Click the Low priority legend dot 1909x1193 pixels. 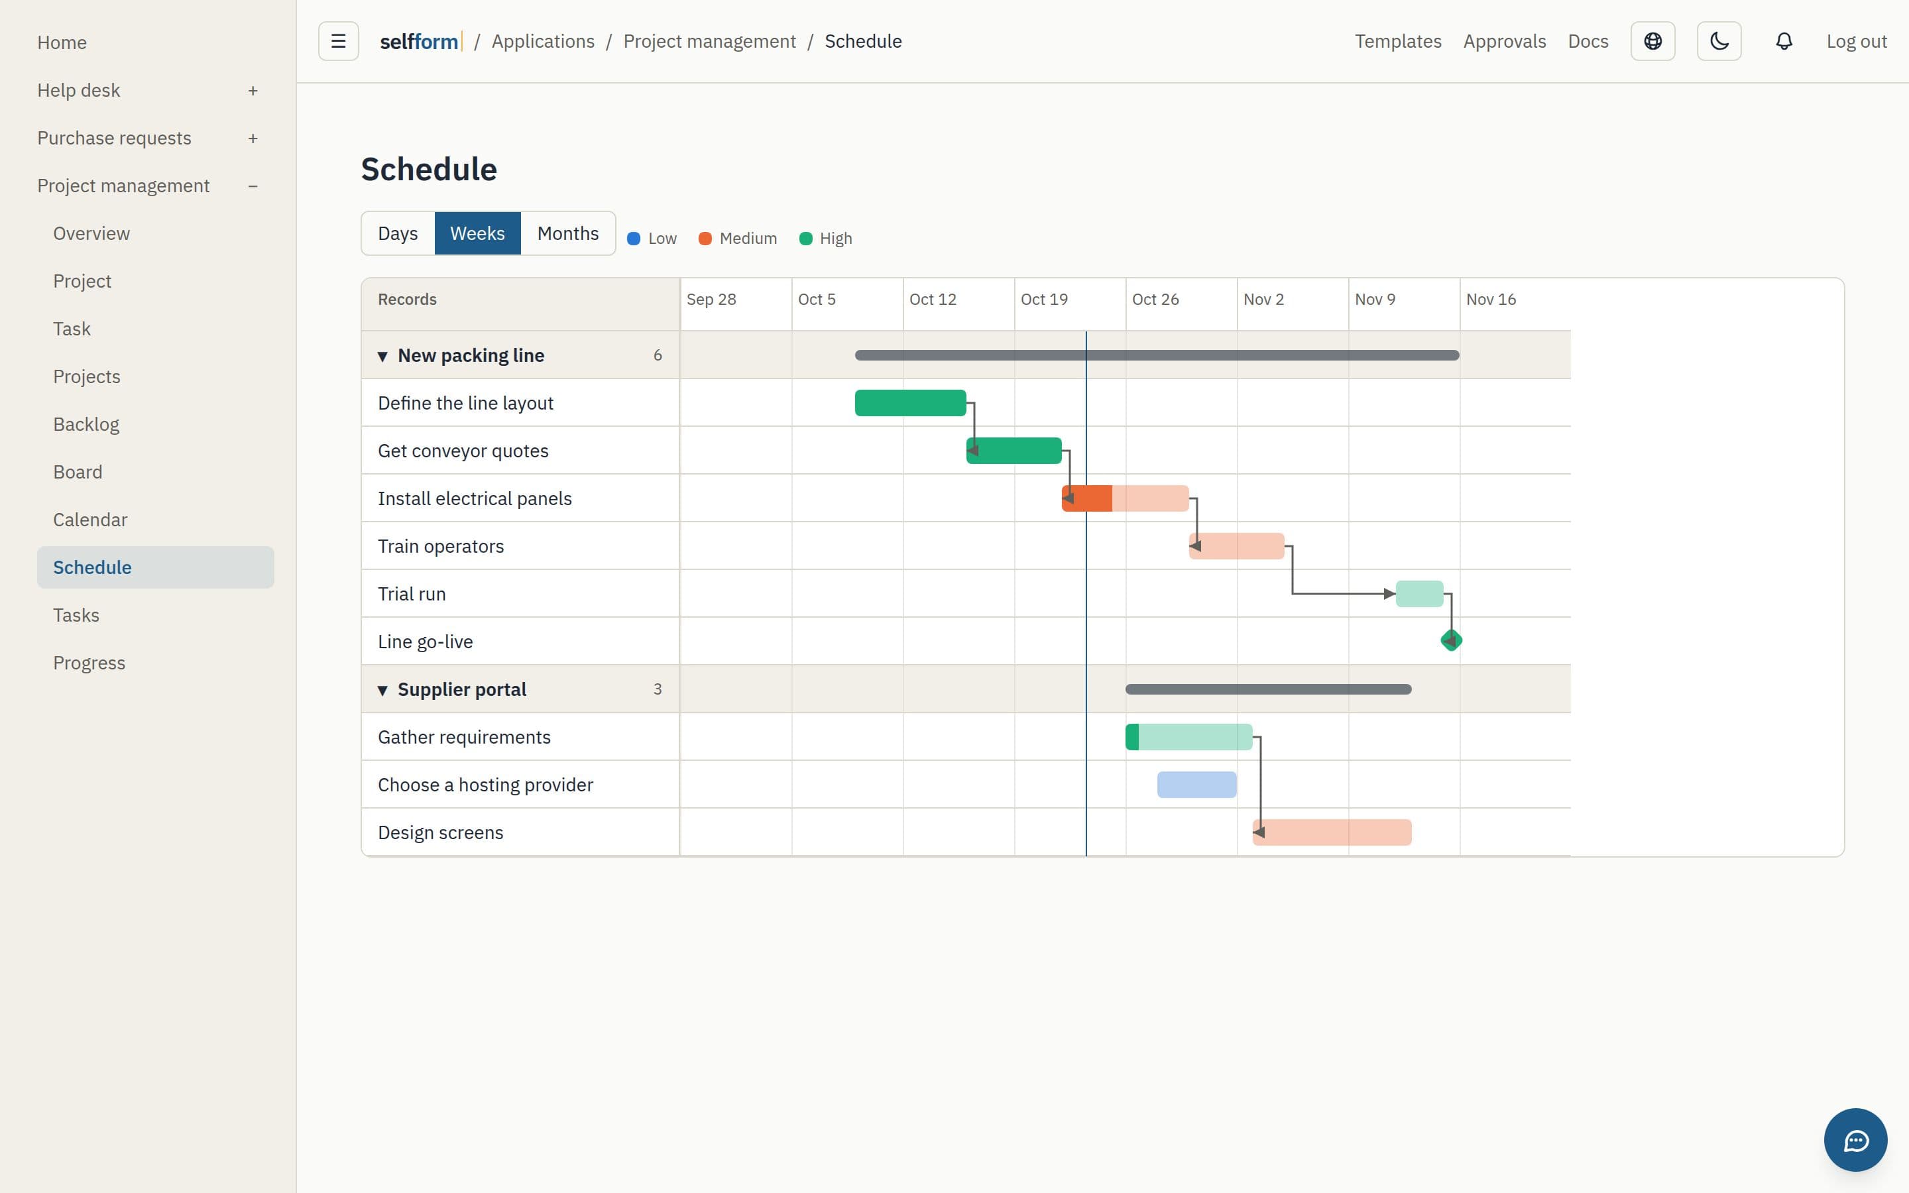634,239
